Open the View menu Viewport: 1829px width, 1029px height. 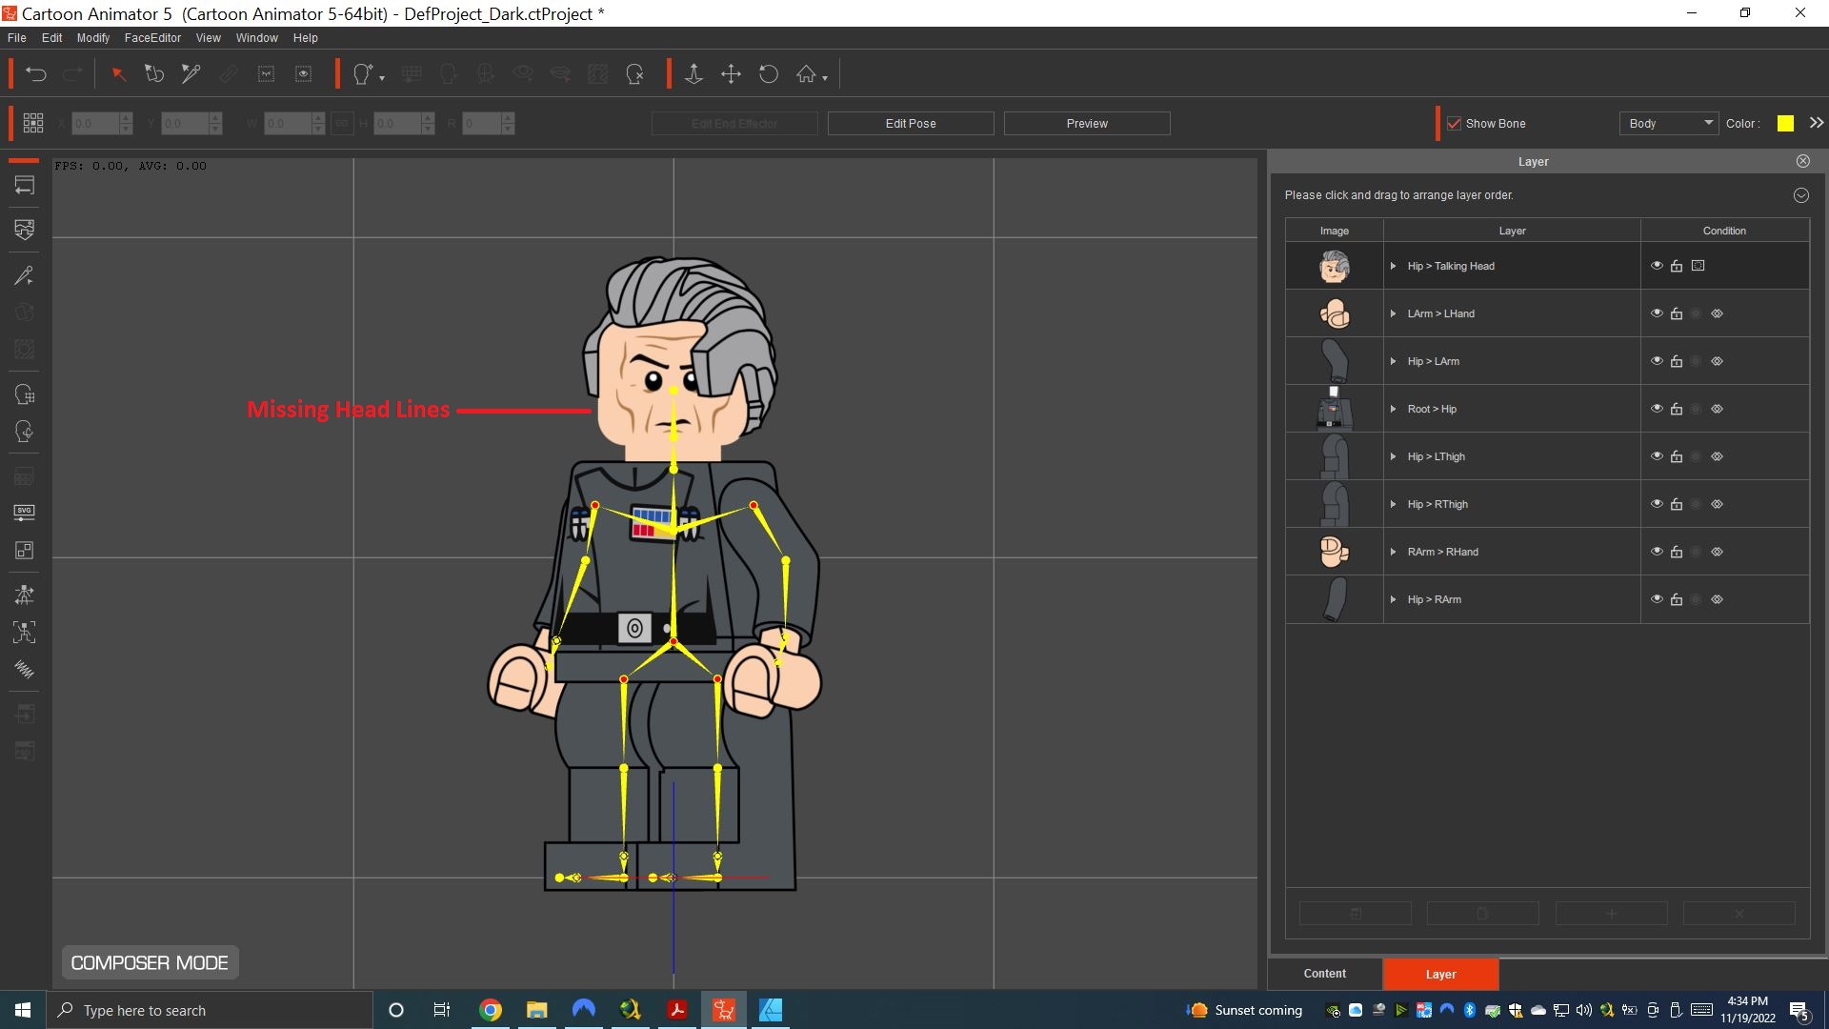(x=208, y=38)
